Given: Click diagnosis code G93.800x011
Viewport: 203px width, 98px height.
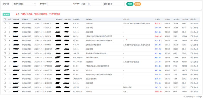Looking at the screenshot, I should point(78,62).
